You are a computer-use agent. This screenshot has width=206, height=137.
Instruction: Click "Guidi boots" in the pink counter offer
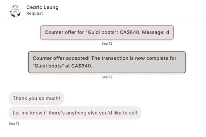click(x=100, y=32)
